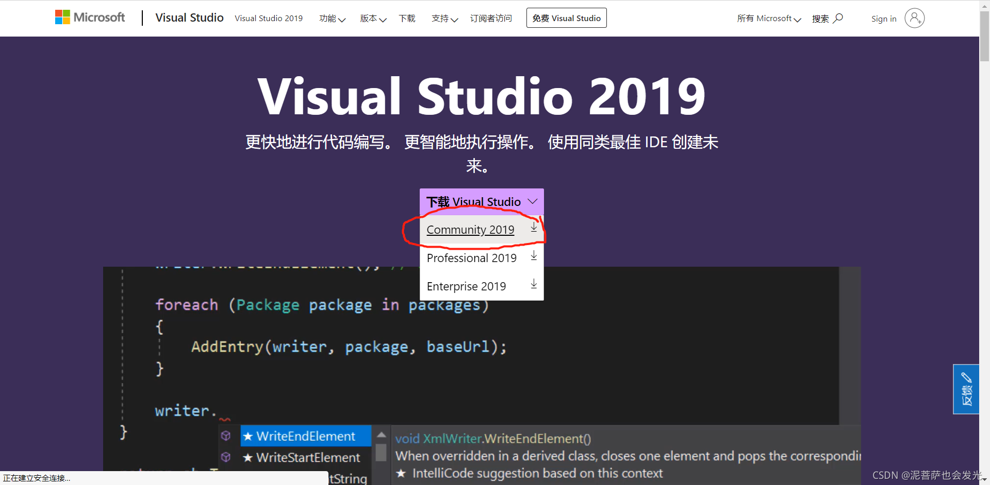The image size is (990, 485).
Task: Open the 支持 dropdown menu
Action: click(444, 19)
